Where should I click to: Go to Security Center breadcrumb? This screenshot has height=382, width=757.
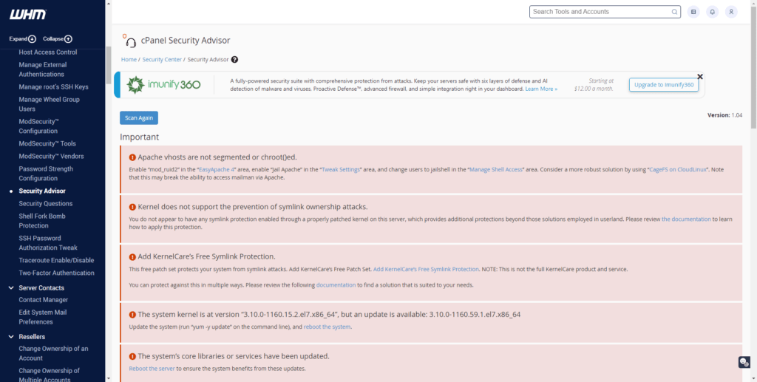[x=162, y=60]
